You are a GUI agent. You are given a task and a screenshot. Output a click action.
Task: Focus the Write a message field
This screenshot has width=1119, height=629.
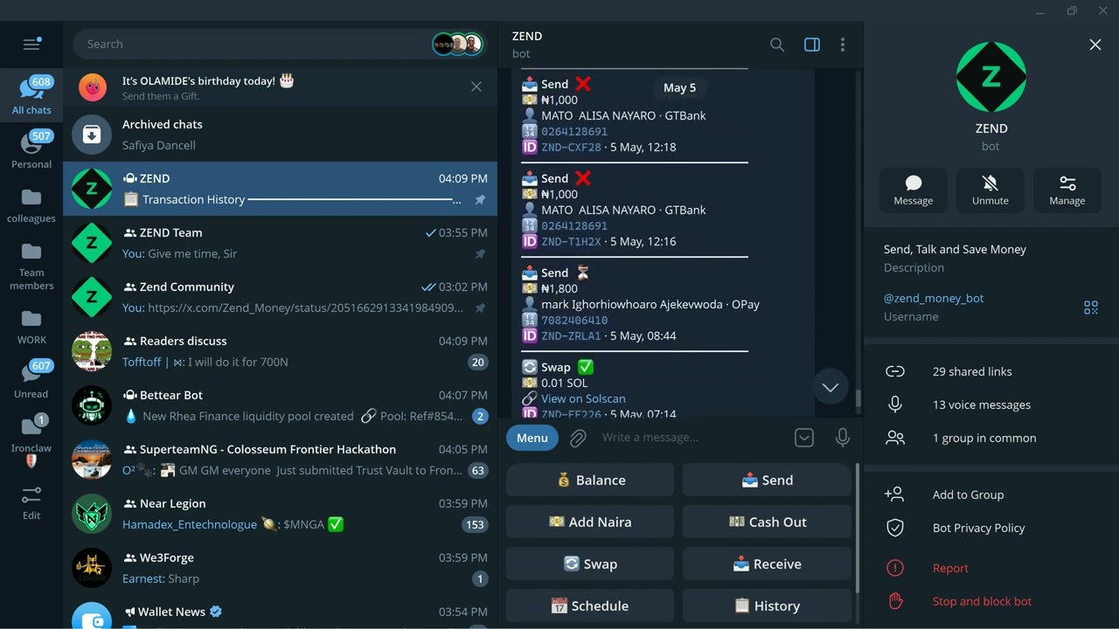[x=691, y=438]
